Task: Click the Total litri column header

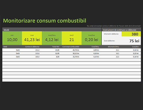Action: point(56,47)
